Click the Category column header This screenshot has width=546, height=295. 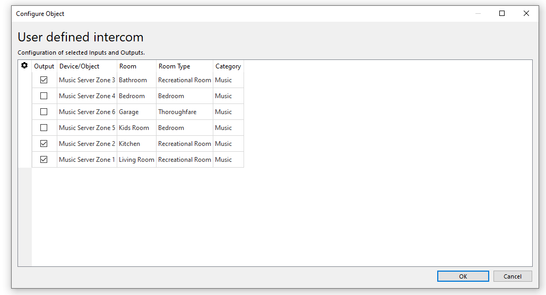pos(228,66)
